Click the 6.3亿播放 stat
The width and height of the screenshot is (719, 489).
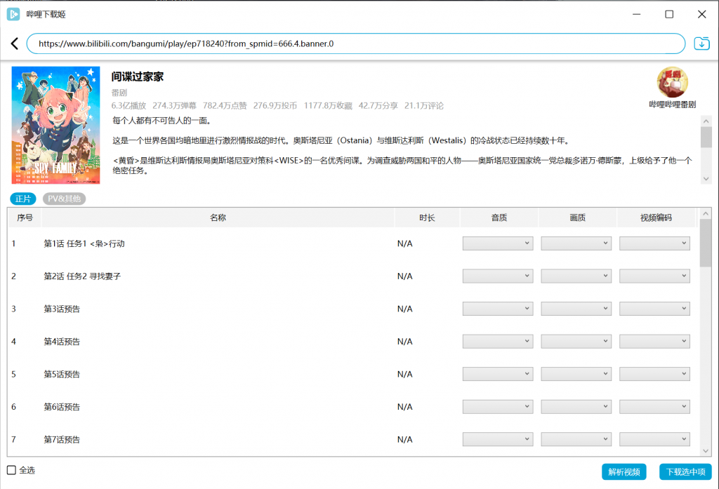click(129, 105)
